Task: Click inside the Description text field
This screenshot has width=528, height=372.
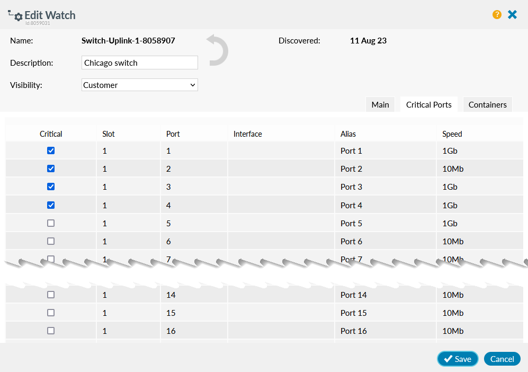Action: click(139, 63)
